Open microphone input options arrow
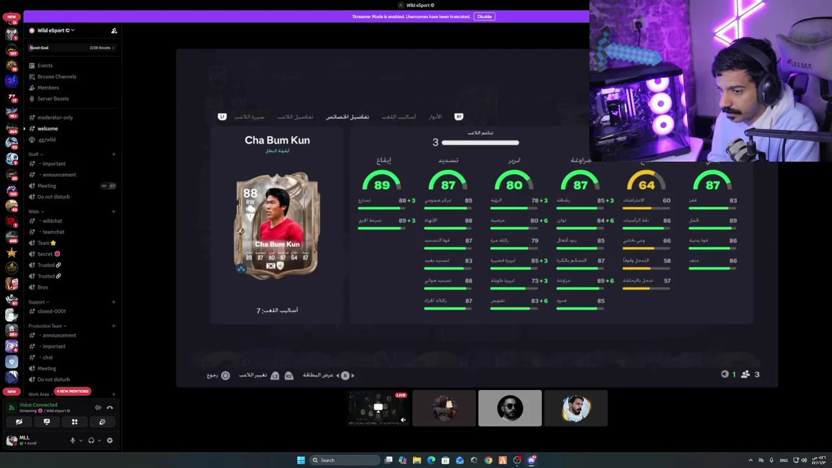Image resolution: width=832 pixels, height=468 pixels. coord(81,441)
